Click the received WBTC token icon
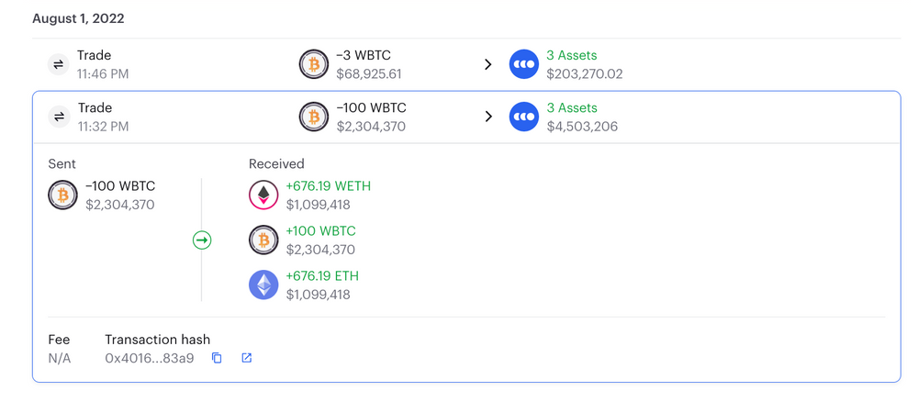 click(x=263, y=240)
